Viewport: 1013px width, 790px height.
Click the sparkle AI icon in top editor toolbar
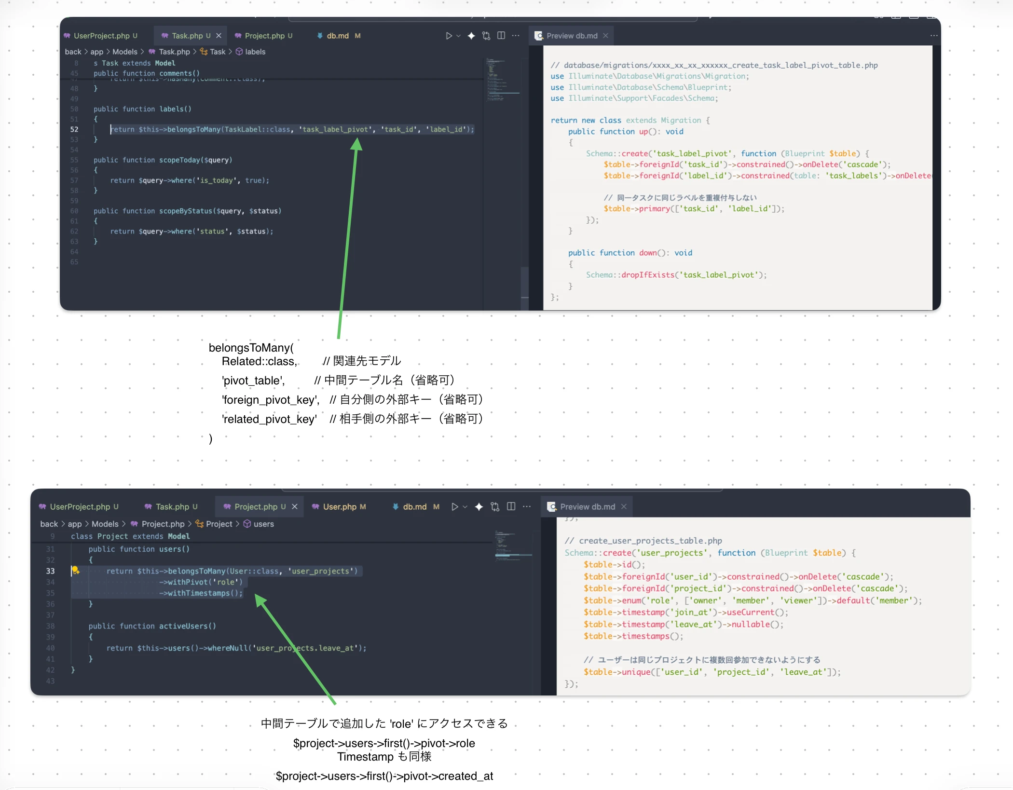(x=471, y=36)
